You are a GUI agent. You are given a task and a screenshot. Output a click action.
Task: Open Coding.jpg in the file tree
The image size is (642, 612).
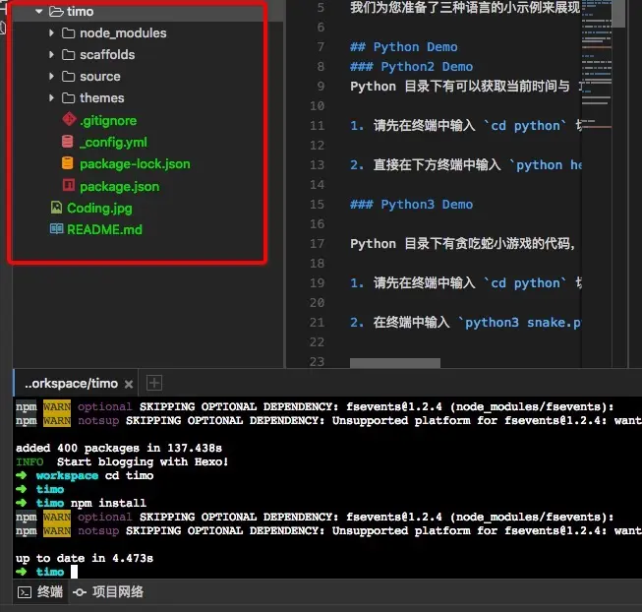tap(99, 208)
